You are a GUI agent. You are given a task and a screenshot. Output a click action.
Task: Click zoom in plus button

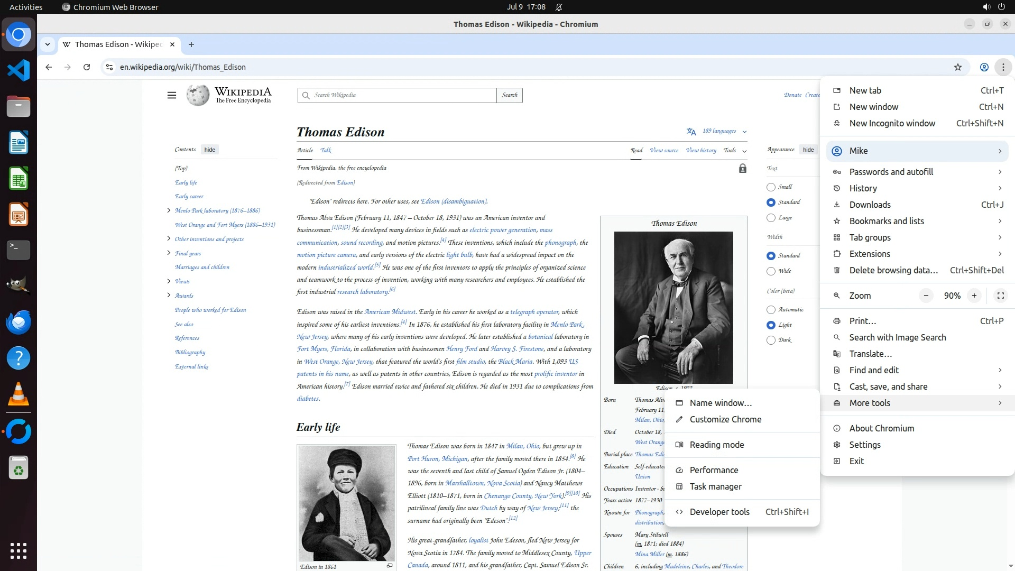pyautogui.click(x=974, y=296)
